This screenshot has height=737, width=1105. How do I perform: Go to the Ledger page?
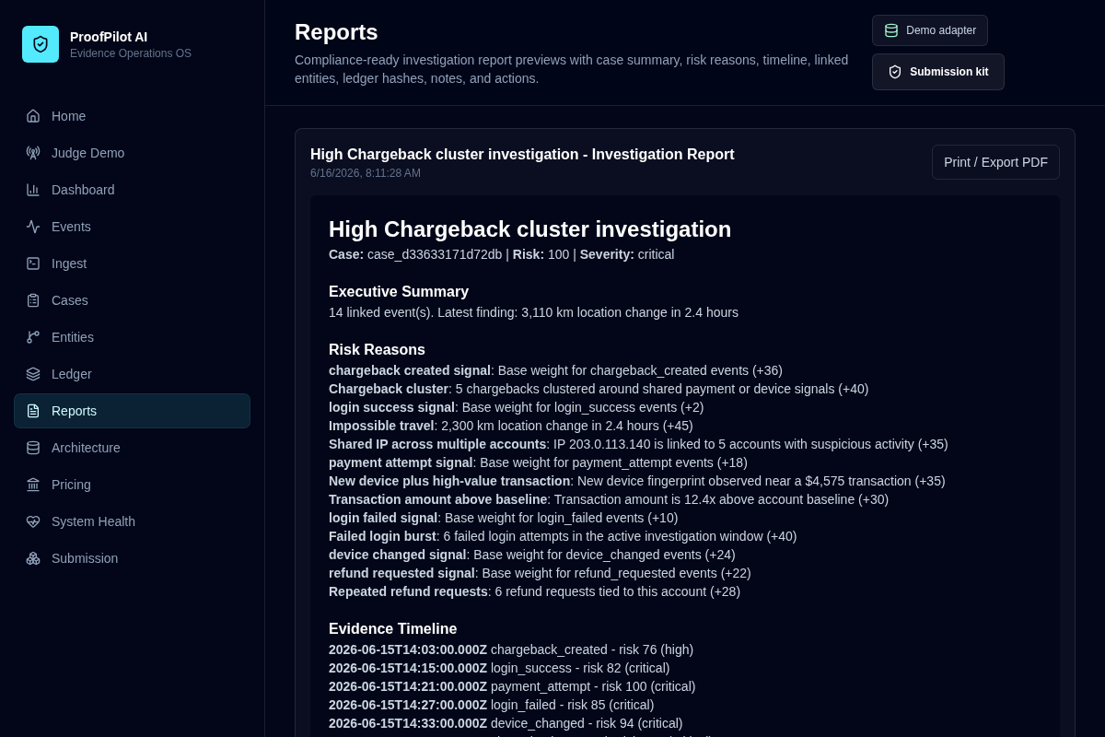[x=132, y=374]
